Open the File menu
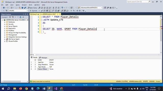This screenshot has width=163, height=91. tap(2, 5)
